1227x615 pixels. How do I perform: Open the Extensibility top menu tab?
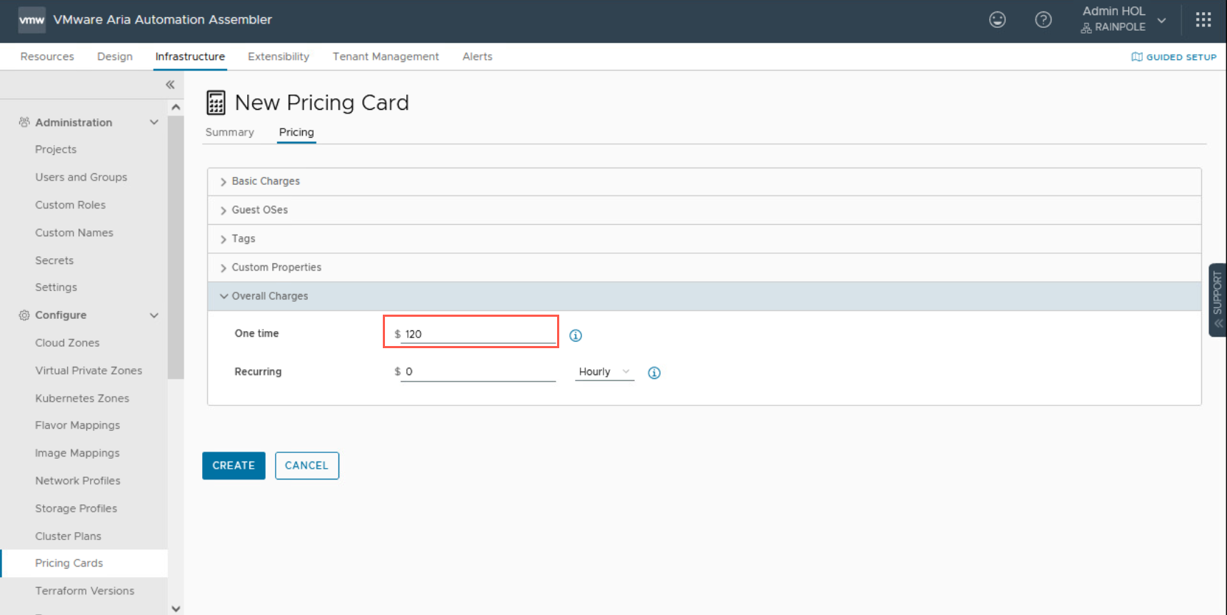(278, 56)
